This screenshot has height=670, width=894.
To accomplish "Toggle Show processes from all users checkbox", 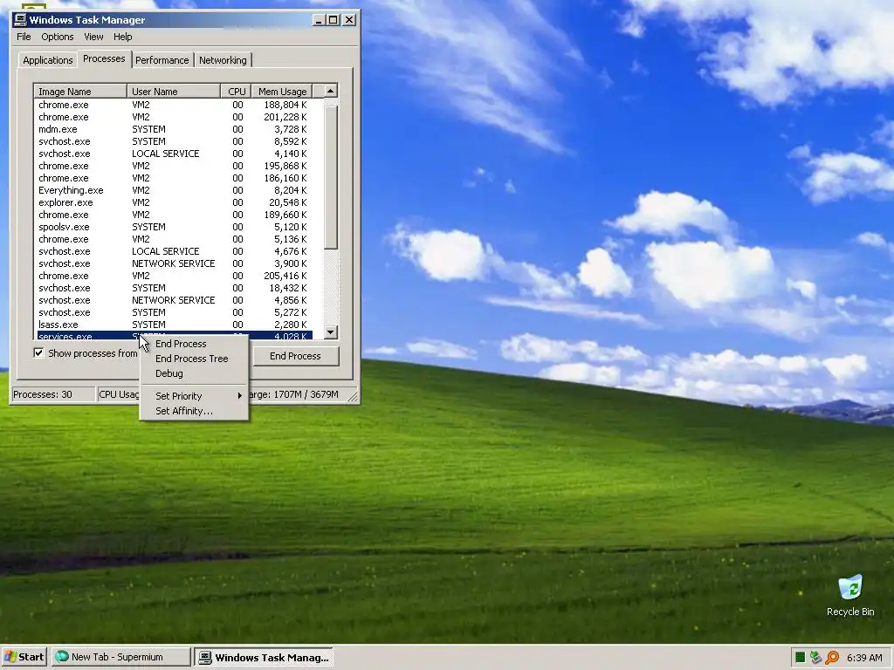I will 38,353.
